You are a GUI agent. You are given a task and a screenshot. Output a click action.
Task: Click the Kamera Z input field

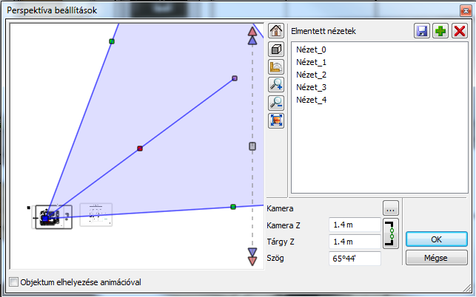(x=355, y=225)
